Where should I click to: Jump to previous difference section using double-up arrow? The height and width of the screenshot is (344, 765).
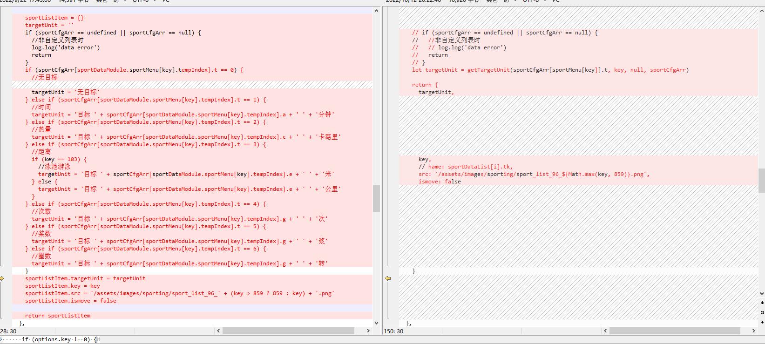(x=762, y=303)
